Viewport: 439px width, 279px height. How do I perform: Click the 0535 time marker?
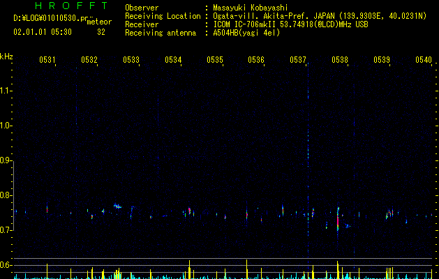click(x=215, y=59)
